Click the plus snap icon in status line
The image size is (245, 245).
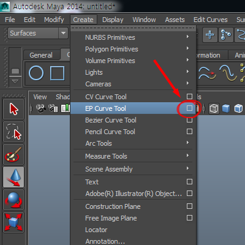(210, 35)
